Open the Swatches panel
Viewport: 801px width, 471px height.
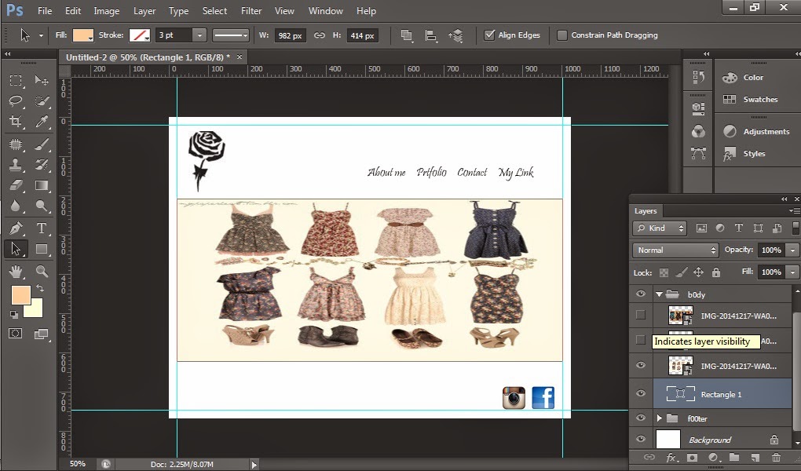point(750,100)
